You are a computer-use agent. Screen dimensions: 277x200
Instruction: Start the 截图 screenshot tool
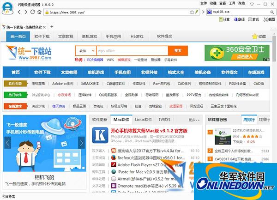point(269,19)
